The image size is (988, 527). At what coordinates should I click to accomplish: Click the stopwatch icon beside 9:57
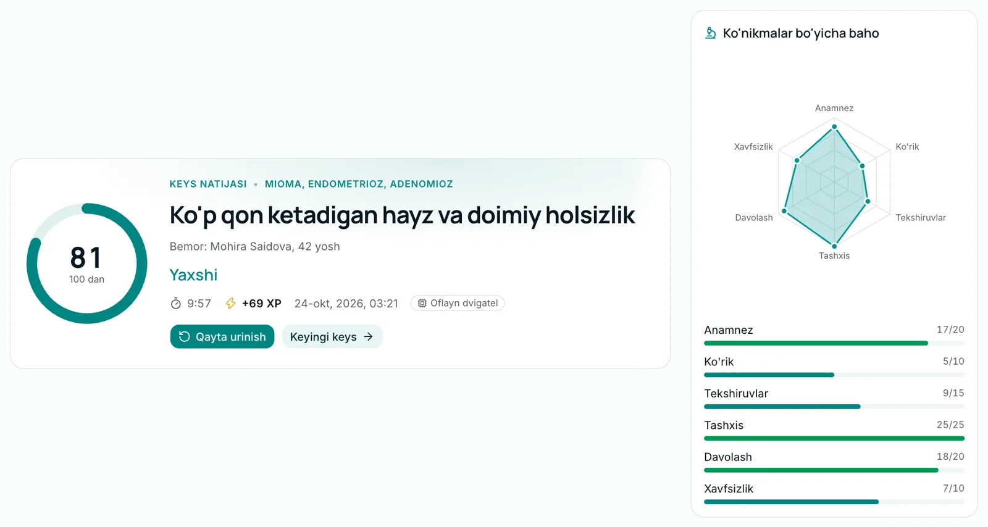pyautogui.click(x=176, y=303)
